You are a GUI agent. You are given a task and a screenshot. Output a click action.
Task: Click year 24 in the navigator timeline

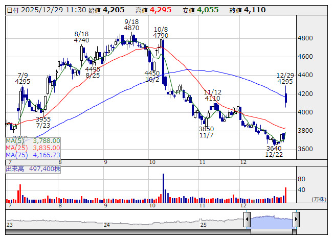tap(107, 225)
